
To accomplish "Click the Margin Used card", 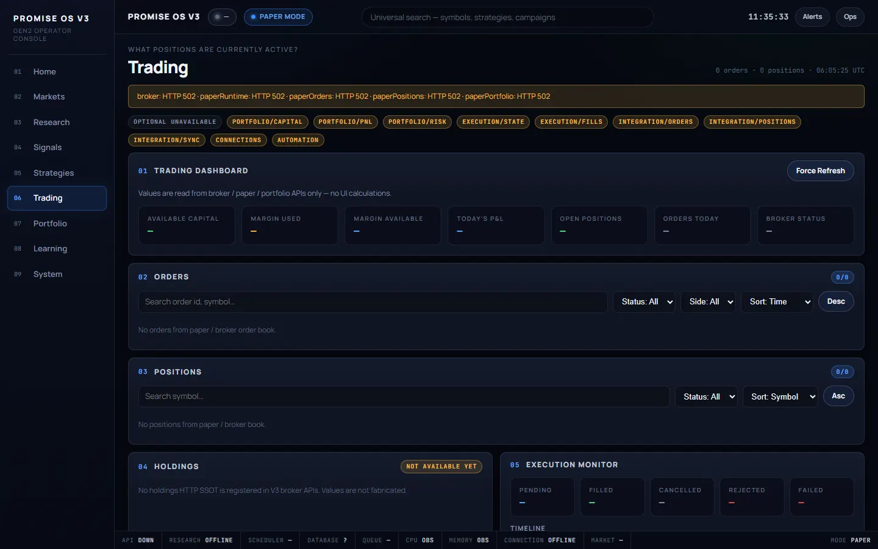I will [290, 225].
